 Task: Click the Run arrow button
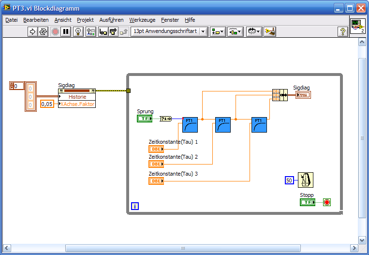[x=32, y=31]
